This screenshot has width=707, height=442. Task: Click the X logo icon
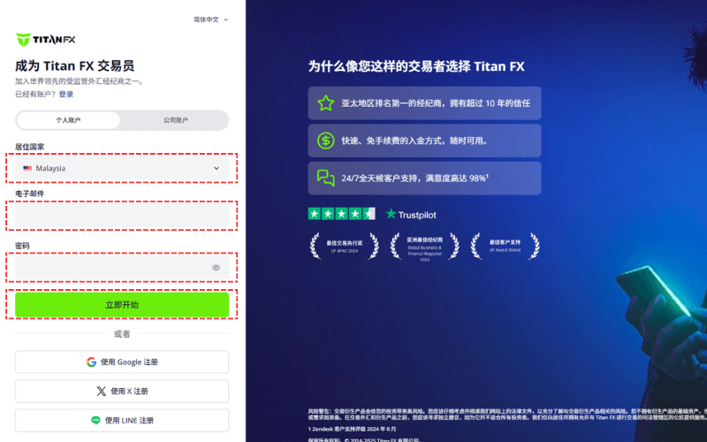click(x=102, y=391)
